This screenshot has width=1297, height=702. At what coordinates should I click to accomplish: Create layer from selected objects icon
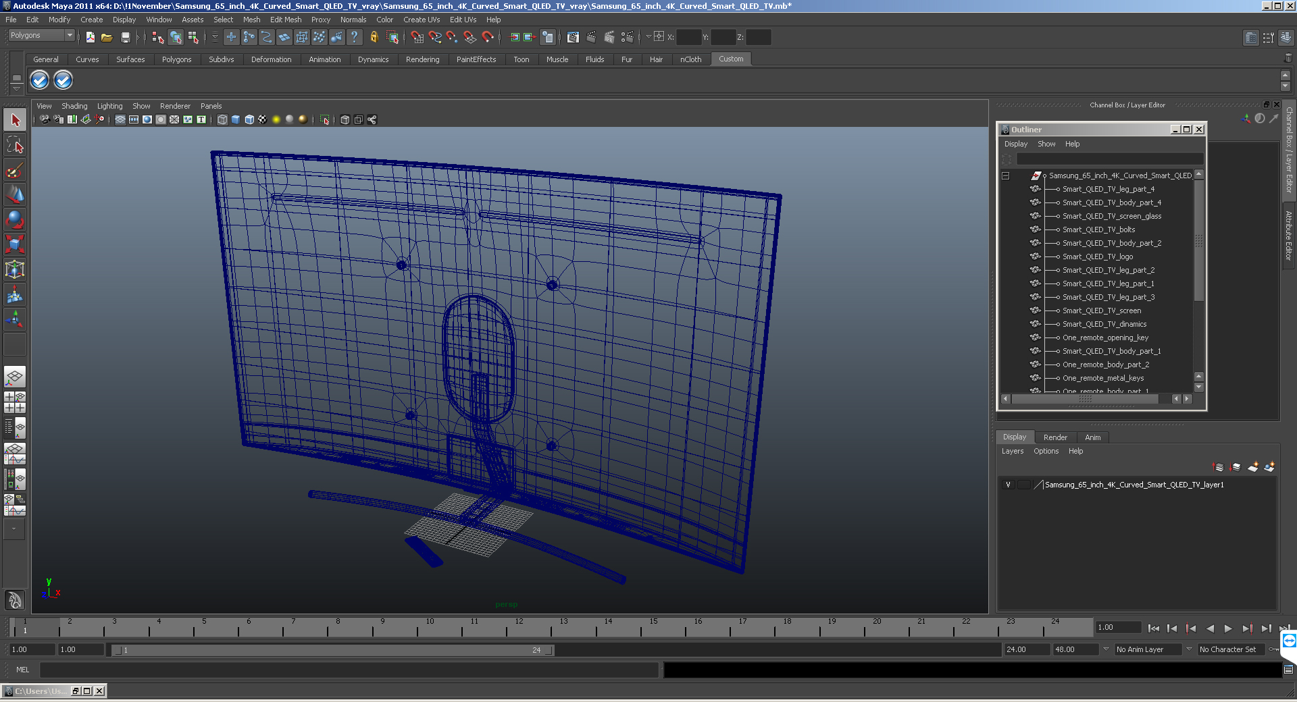(x=1269, y=466)
